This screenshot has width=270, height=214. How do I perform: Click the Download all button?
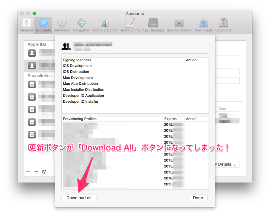(79, 198)
